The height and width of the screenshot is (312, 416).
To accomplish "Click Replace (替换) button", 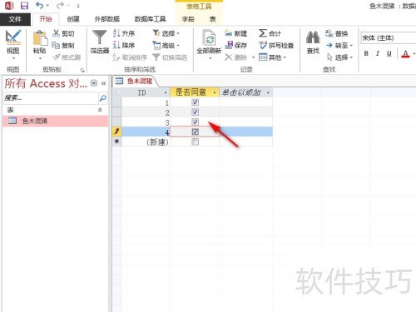I will click(x=337, y=33).
